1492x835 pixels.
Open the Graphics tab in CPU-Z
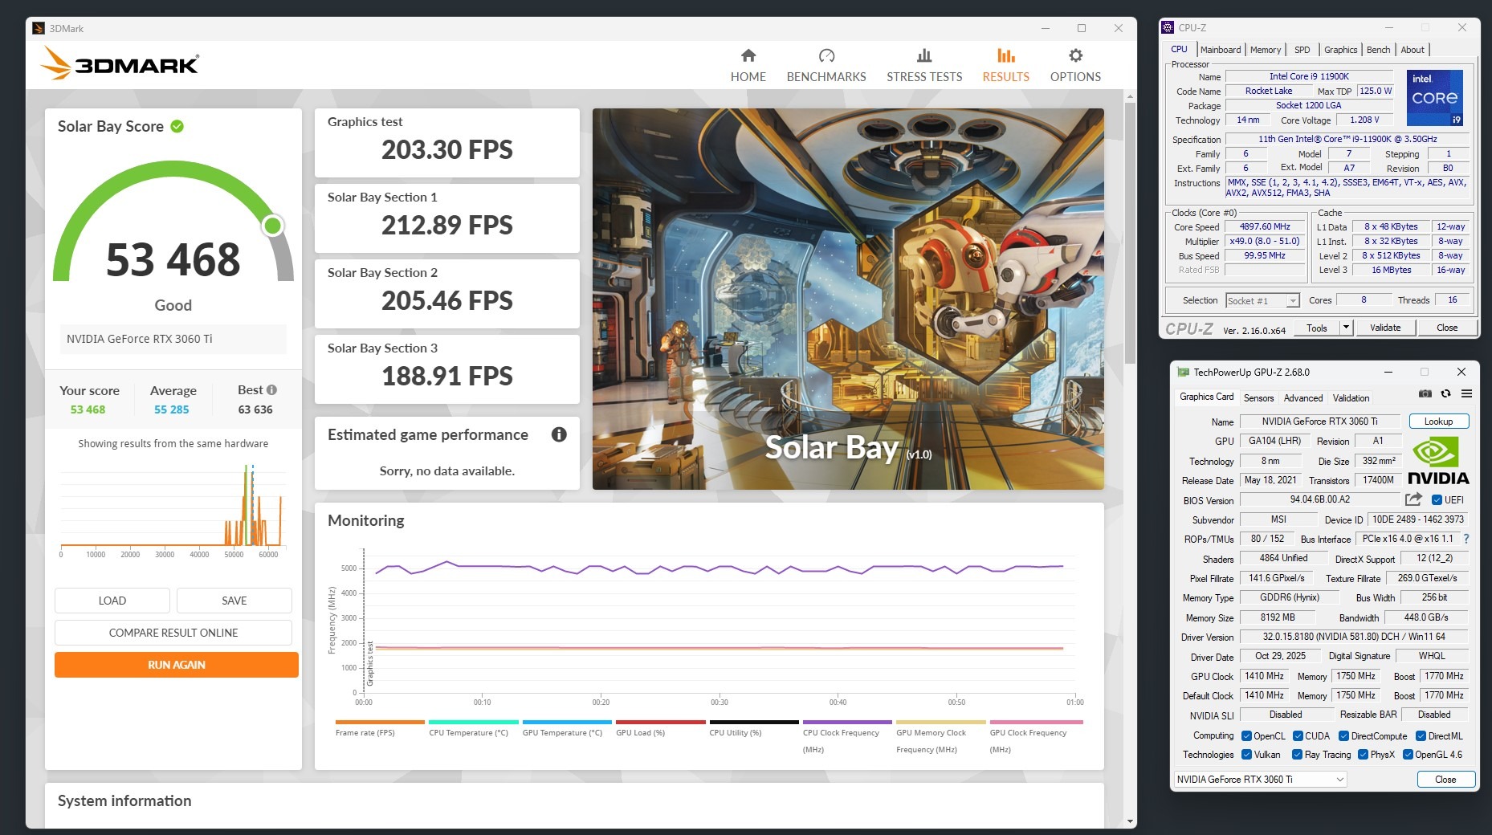pos(1340,50)
